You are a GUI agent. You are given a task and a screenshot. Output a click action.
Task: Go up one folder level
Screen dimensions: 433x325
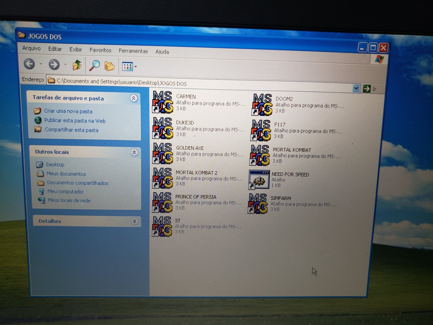click(77, 65)
